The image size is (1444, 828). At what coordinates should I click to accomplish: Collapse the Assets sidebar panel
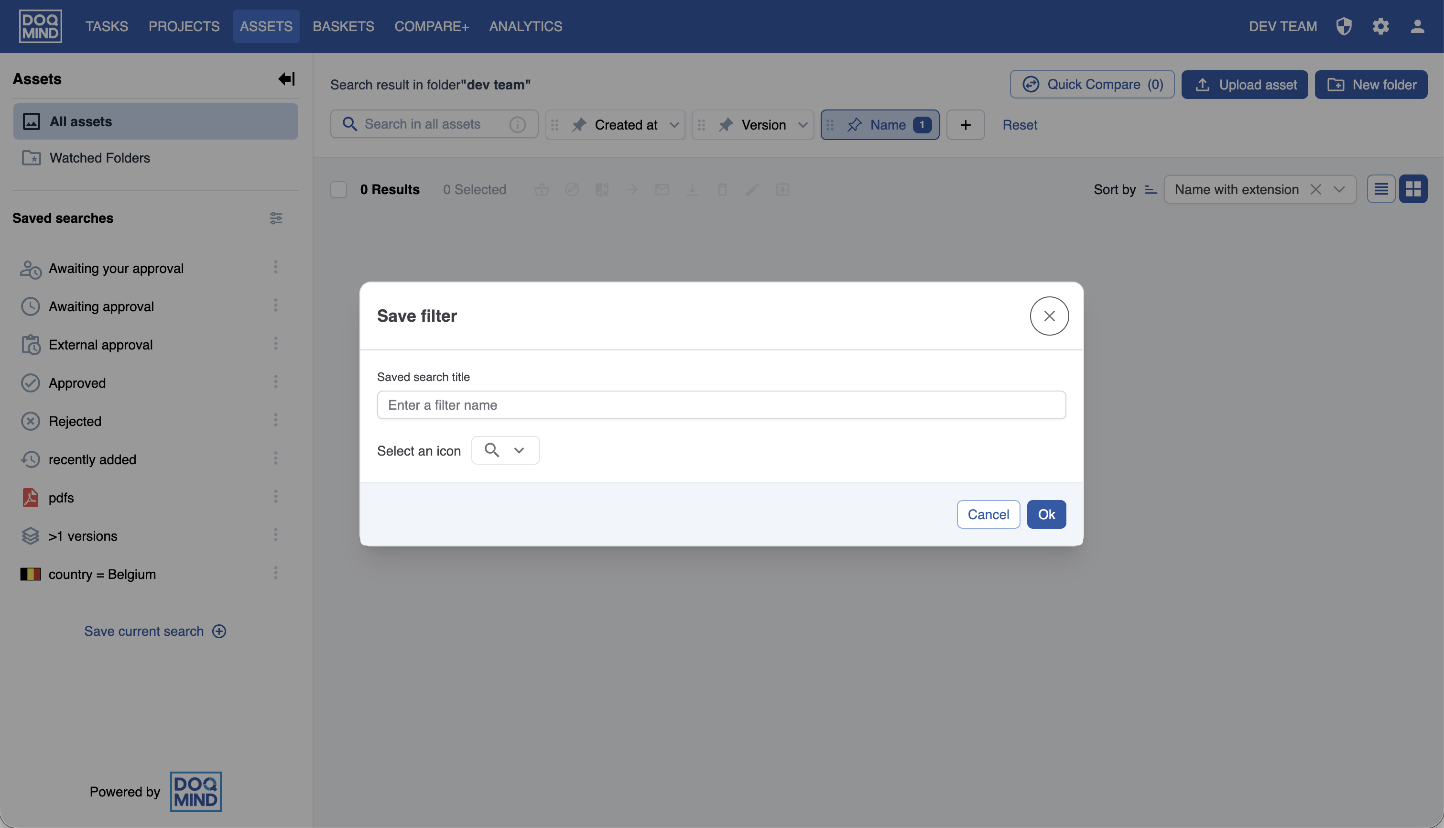(x=286, y=78)
